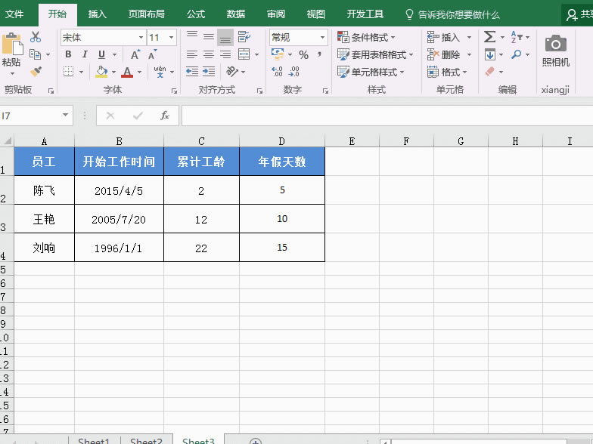The height and width of the screenshot is (444, 593).
Task: Click the percent style icon
Action: click(303, 54)
